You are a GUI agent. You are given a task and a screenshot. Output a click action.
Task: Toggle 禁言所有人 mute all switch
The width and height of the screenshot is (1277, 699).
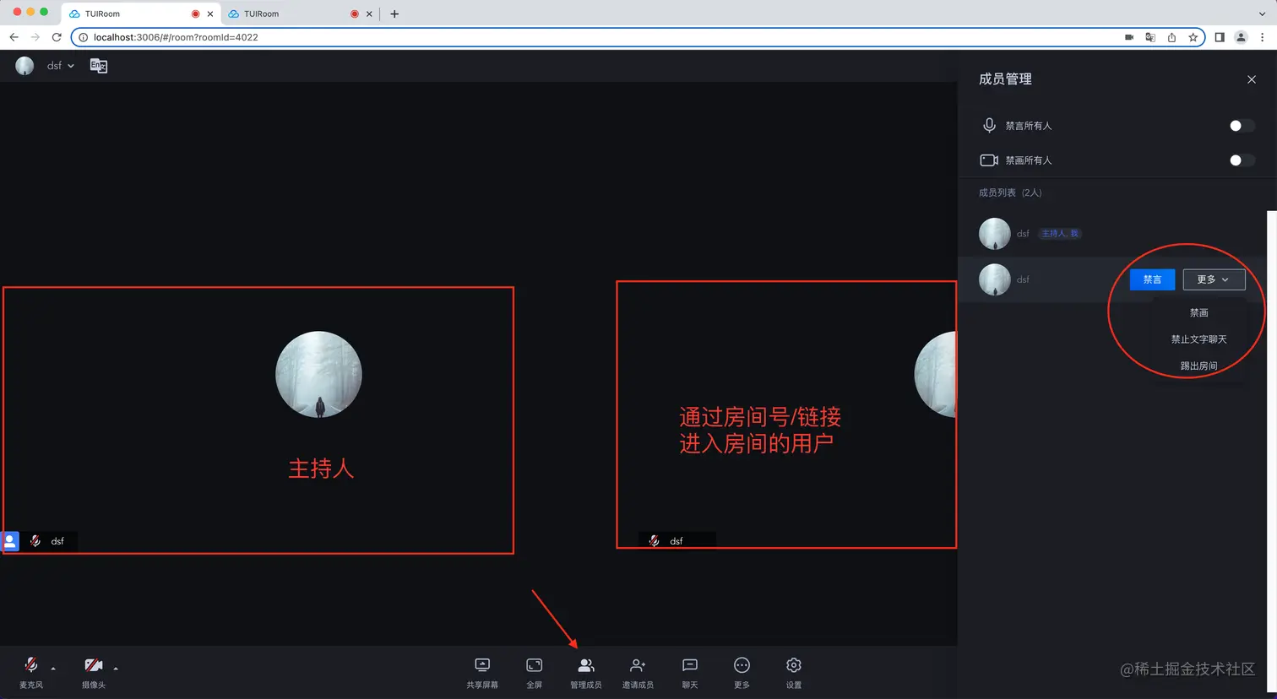click(x=1242, y=126)
